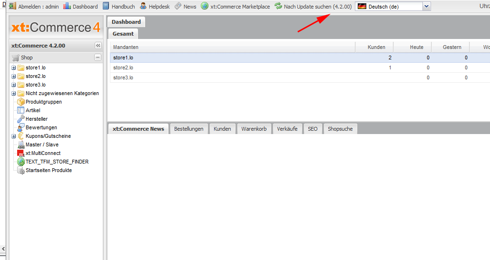This screenshot has width=490, height=260.
Task: Click the Handbuch toolbar link
Action: pos(123,7)
